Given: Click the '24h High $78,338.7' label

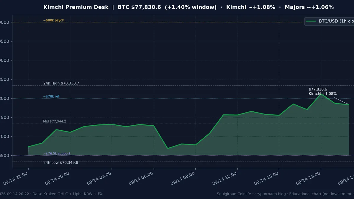Looking at the screenshot, I should click(61, 83).
